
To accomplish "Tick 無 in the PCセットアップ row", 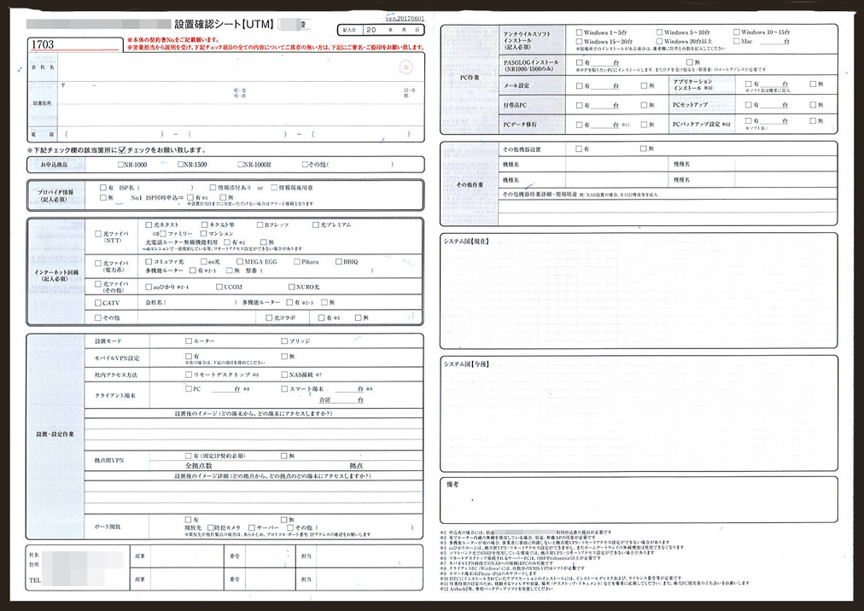I will pos(813,105).
